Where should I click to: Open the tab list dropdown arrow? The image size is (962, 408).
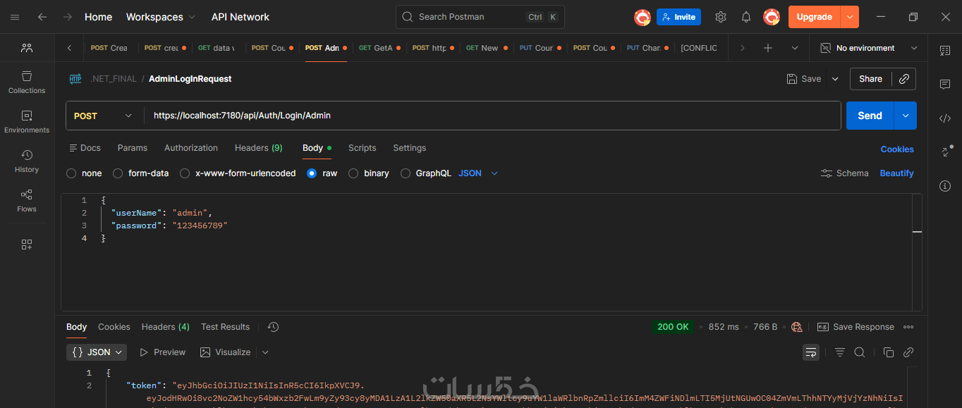point(795,48)
